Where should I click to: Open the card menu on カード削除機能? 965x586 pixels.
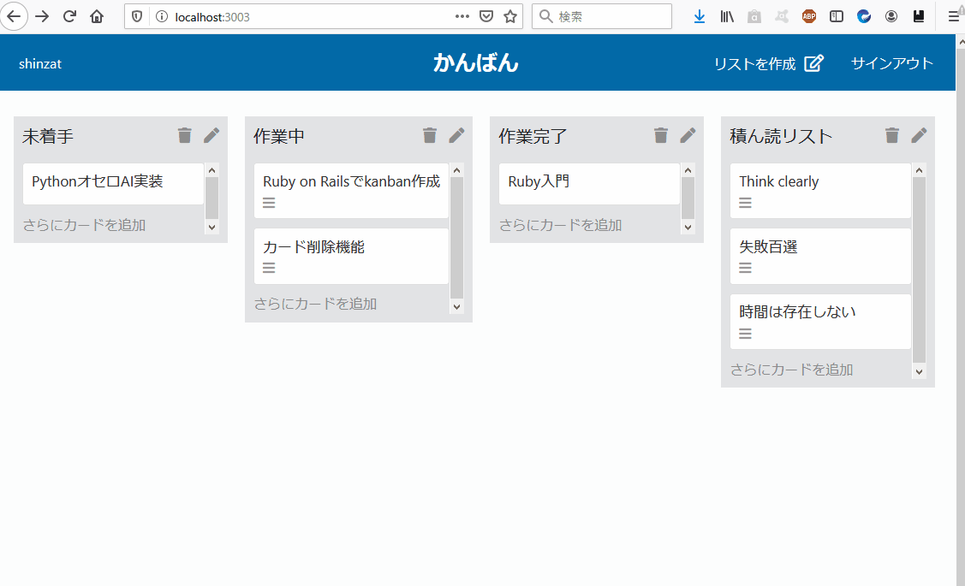click(268, 268)
